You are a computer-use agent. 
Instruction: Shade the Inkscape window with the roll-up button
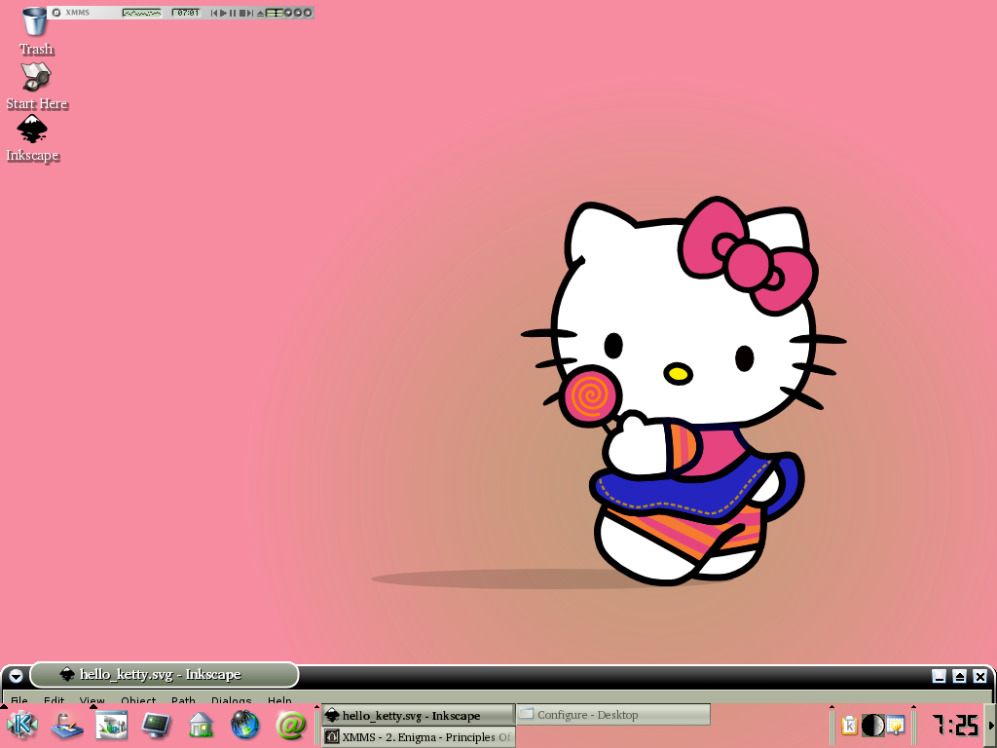959,676
